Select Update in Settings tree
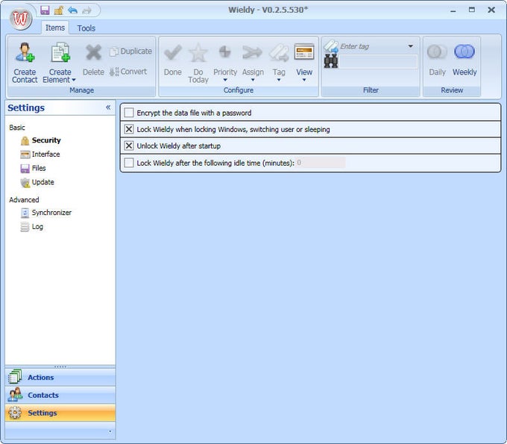 tap(37, 182)
